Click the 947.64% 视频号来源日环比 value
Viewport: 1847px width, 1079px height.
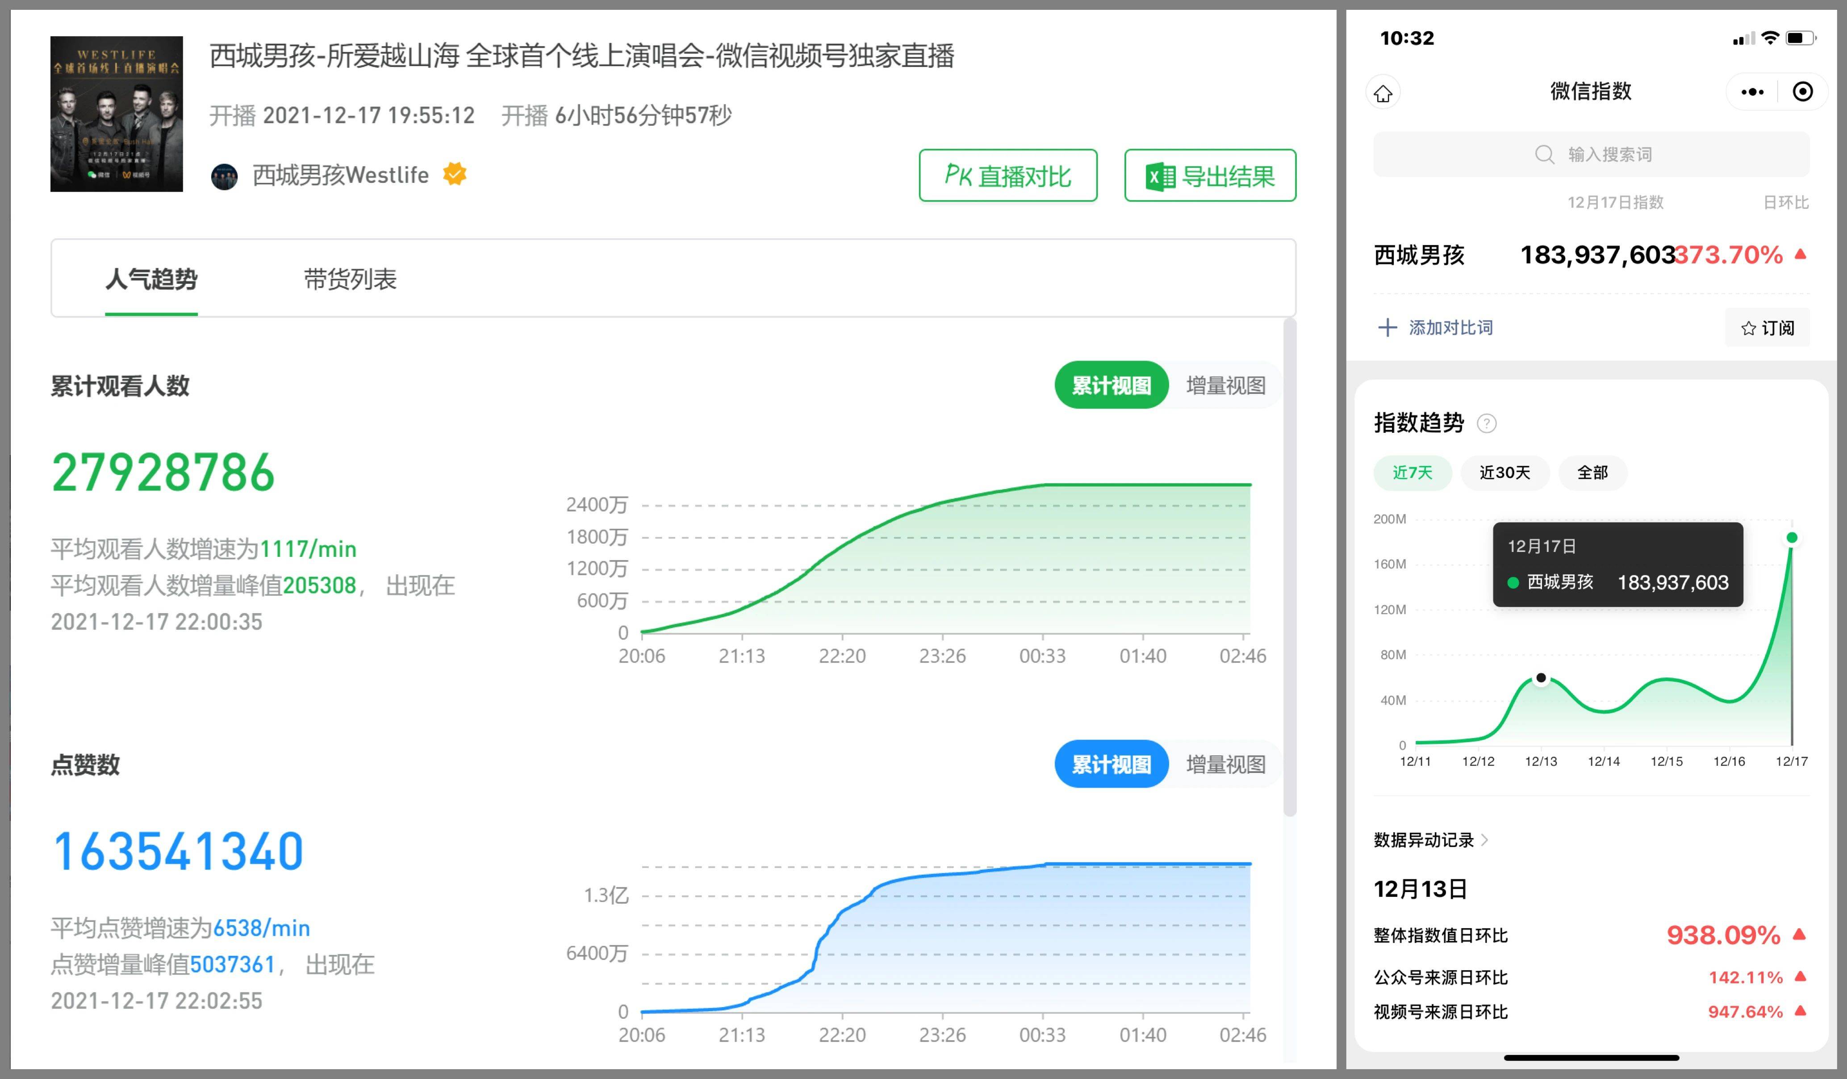1745,1012
